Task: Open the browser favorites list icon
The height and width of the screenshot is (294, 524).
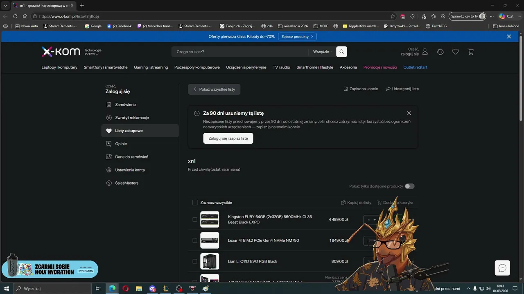Action: [x=434, y=16]
